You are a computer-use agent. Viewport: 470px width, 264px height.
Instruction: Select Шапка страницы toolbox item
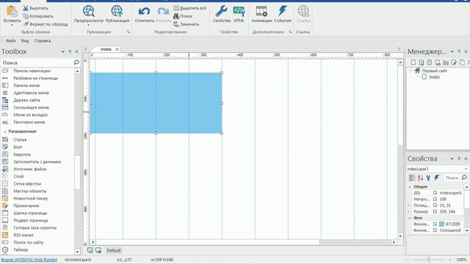(30, 213)
